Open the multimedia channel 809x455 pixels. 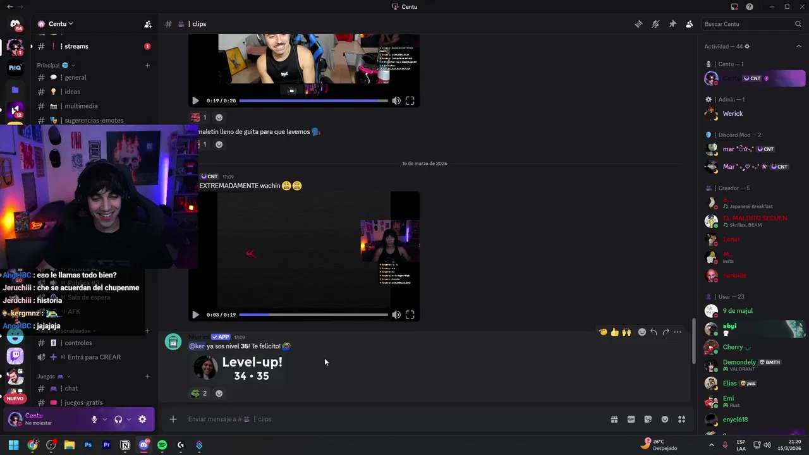pyautogui.click(x=94, y=106)
